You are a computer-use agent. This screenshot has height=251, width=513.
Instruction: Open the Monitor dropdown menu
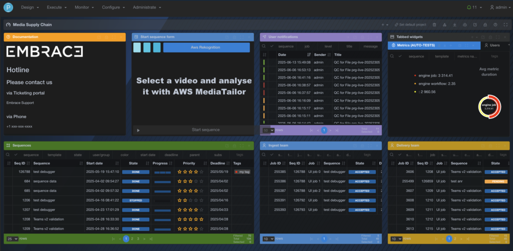(x=84, y=7)
